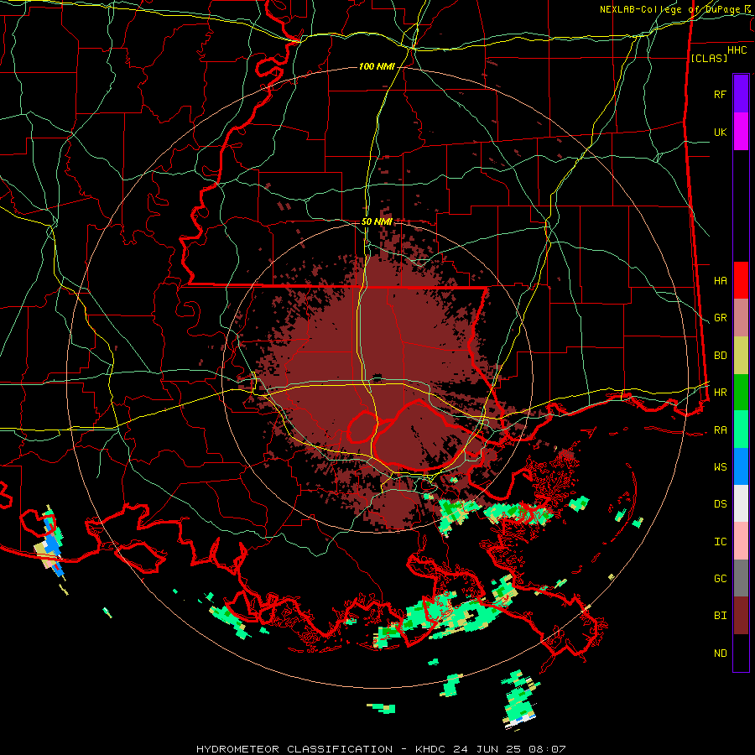Click the HA red legend swatch

coord(741,280)
